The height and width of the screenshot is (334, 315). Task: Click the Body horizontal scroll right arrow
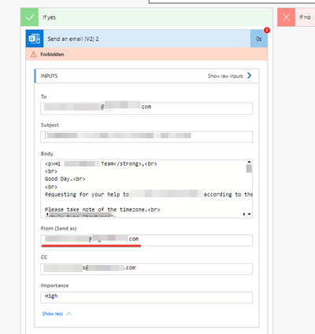tap(244, 214)
